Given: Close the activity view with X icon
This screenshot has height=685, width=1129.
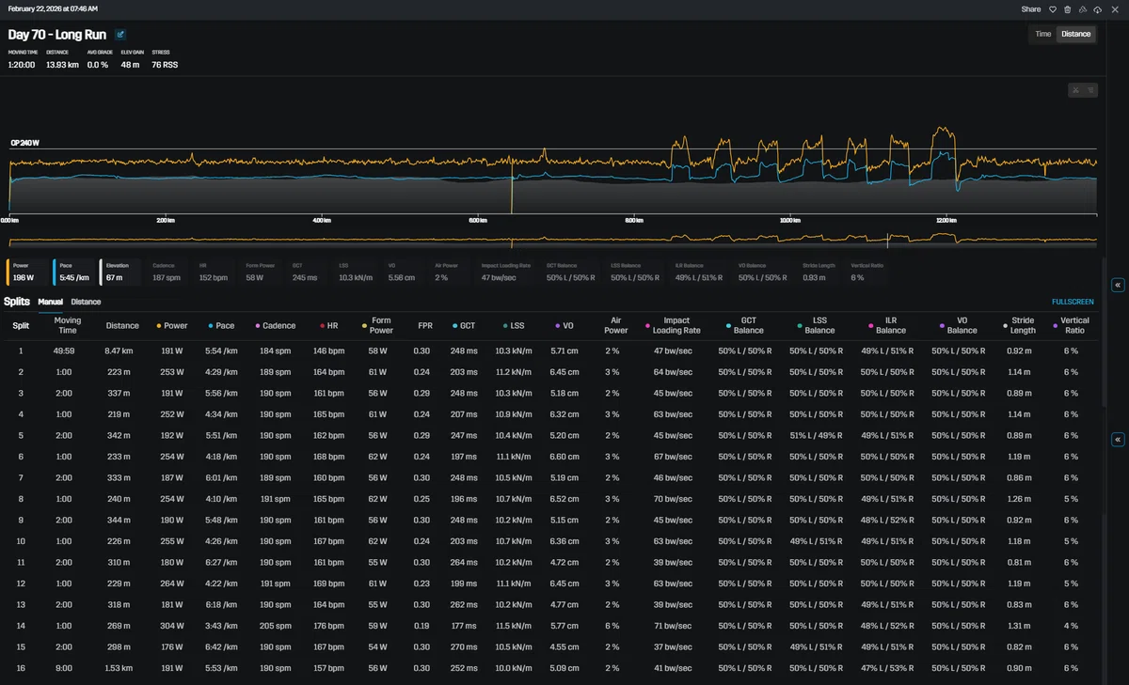Looking at the screenshot, I should point(1113,9).
